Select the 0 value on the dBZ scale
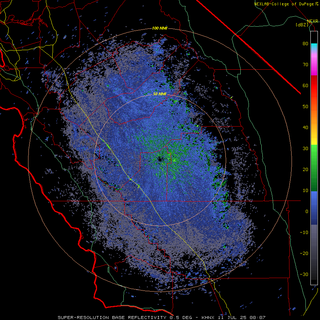320x320 pixels. click(307, 212)
